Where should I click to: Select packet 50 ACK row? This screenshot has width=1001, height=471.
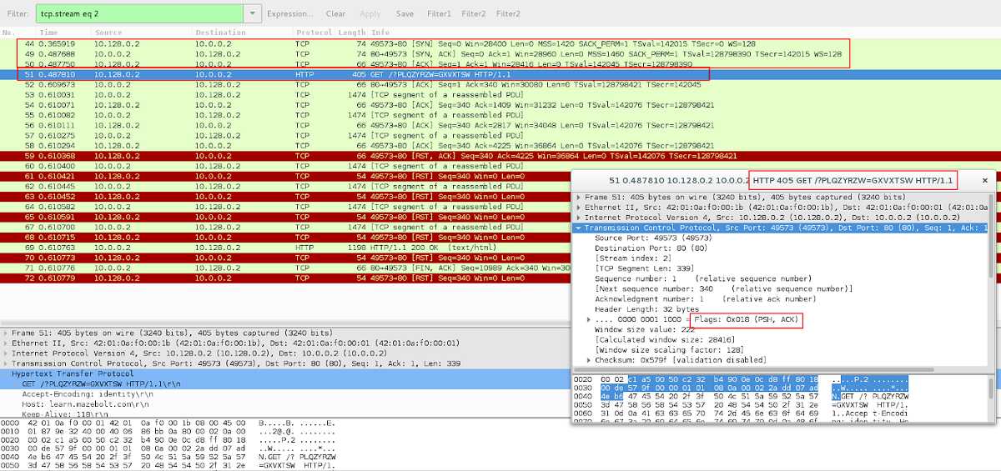point(500,63)
